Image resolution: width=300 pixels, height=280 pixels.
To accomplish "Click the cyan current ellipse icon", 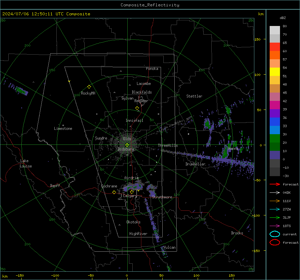I will [x=275, y=234].
